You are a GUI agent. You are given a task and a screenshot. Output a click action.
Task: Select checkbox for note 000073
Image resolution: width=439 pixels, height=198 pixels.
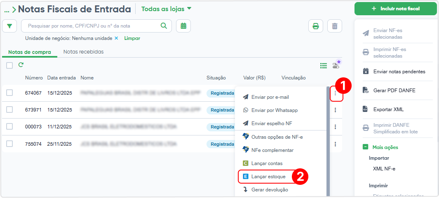(9, 126)
